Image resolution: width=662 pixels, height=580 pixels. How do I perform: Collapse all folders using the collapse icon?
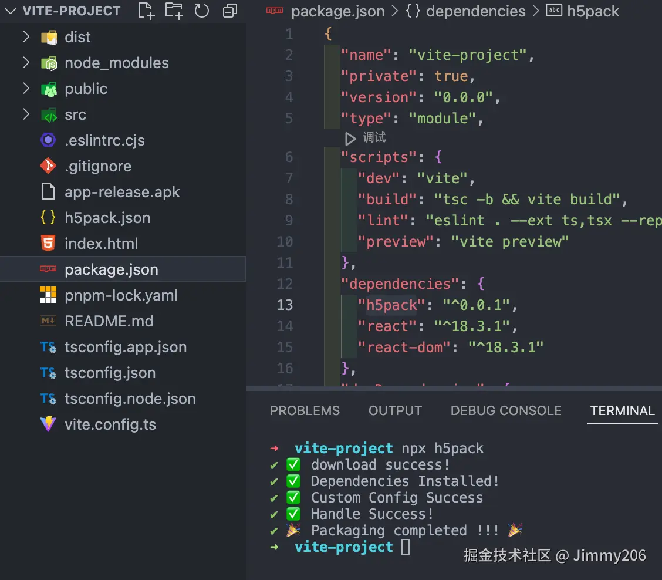[x=229, y=11]
